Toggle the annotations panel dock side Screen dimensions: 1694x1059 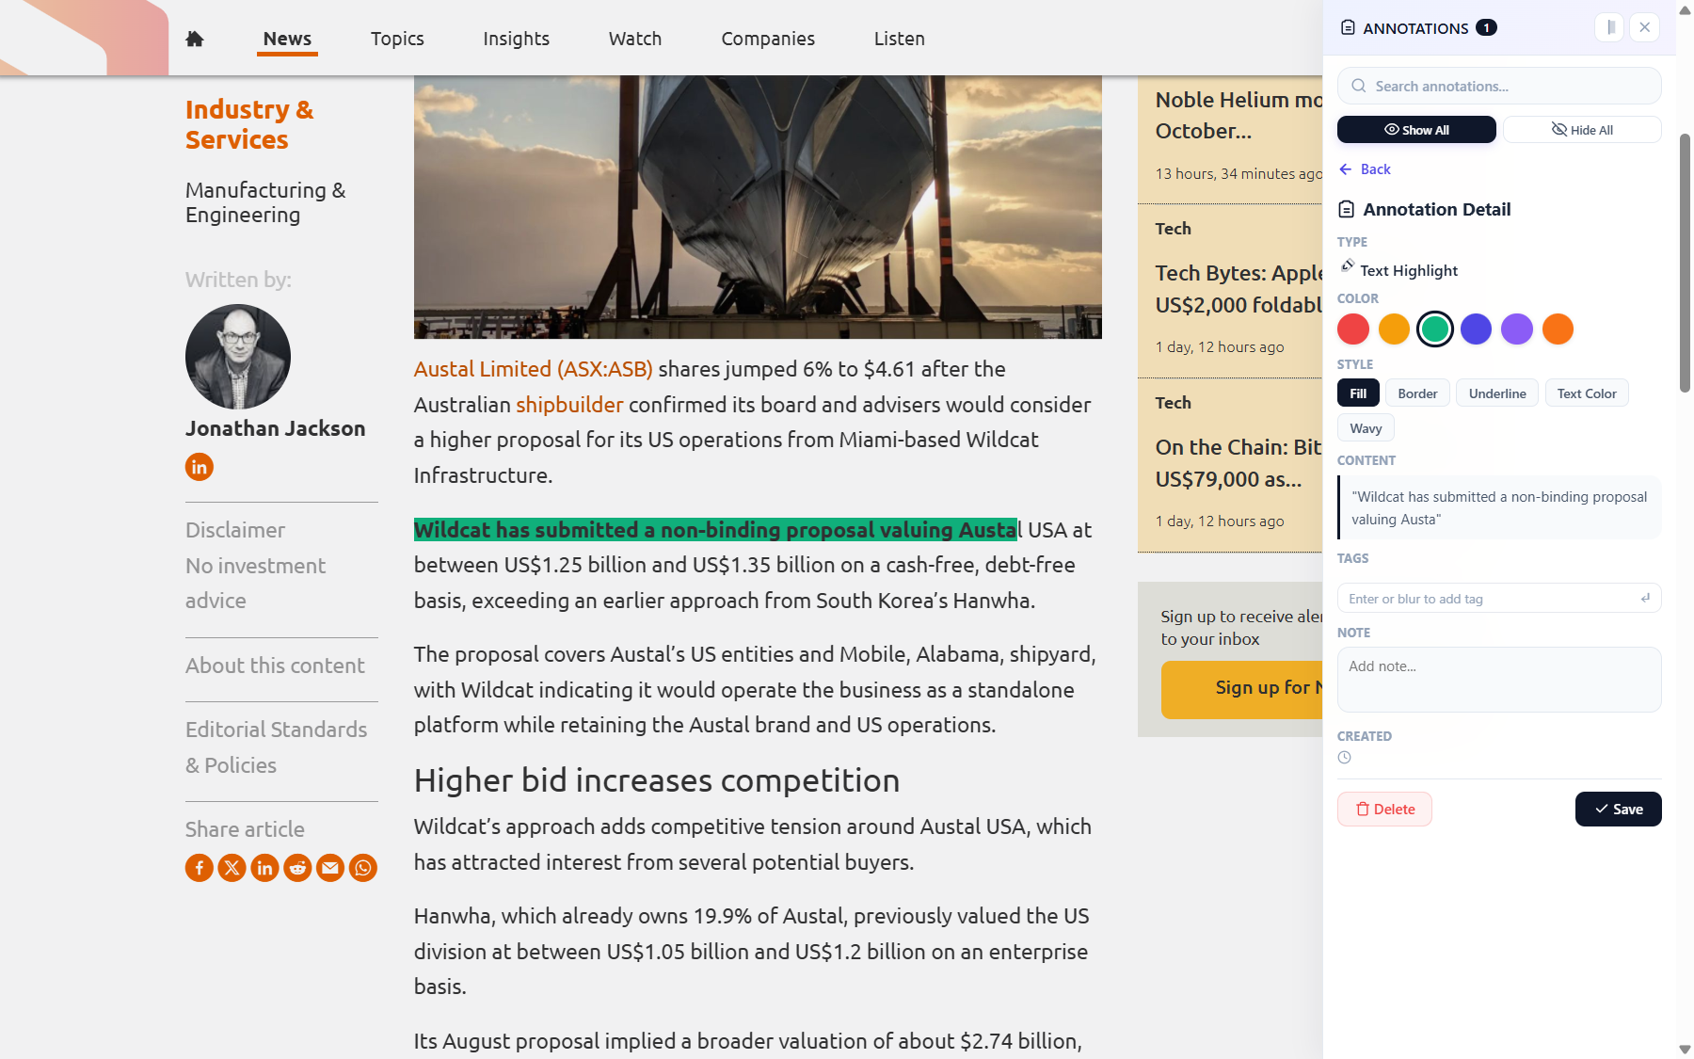pos(1609,27)
